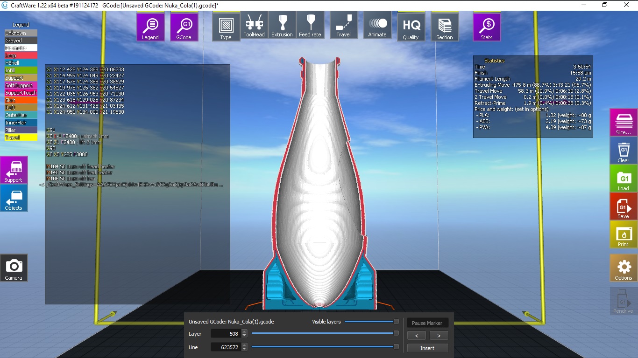The image size is (638, 358).
Task: Click the SoftSupport legend entry
Action: [21, 85]
